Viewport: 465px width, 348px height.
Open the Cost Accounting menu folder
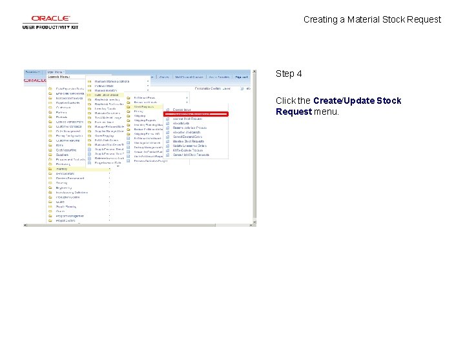tap(66, 150)
